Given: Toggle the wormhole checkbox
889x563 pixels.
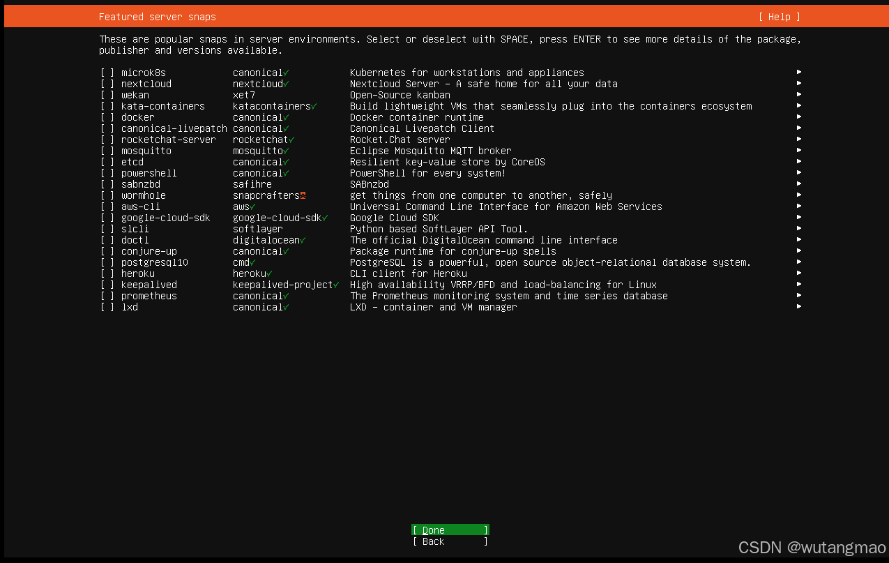Looking at the screenshot, I should coord(107,195).
